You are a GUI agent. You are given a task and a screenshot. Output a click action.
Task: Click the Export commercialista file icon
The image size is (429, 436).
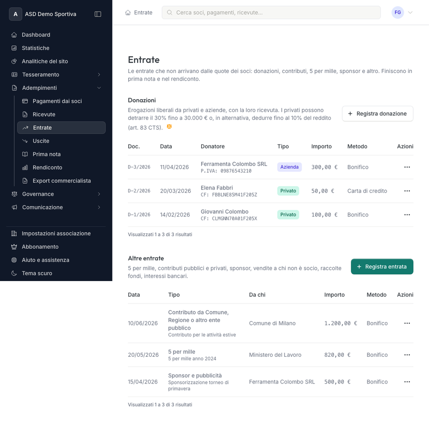pyautogui.click(x=25, y=181)
